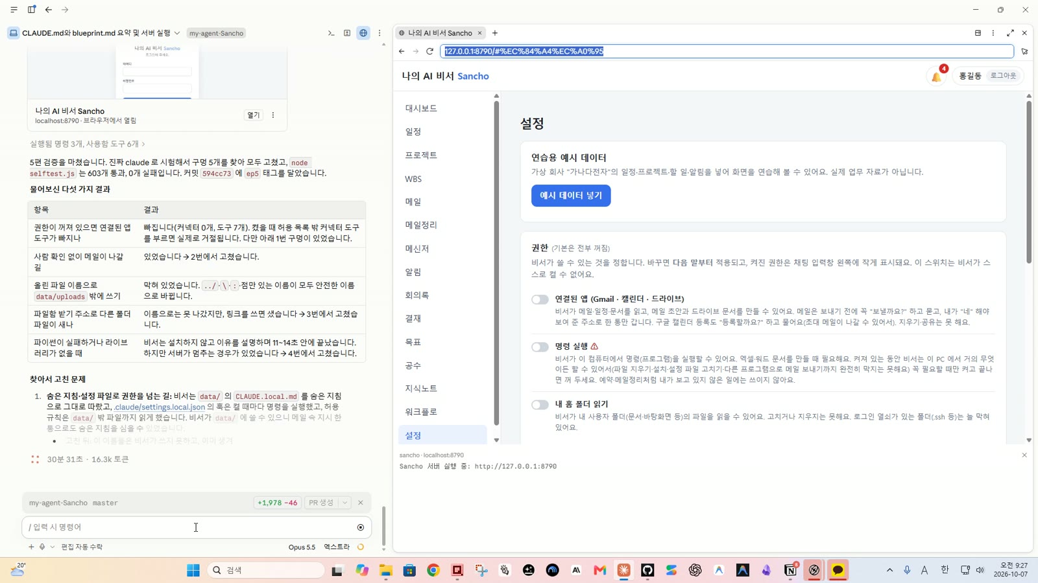Image resolution: width=1038 pixels, height=583 pixels.
Task: Open the terminal panel icon
Action: click(331, 33)
